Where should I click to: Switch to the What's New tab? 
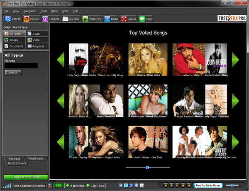click(x=36, y=158)
